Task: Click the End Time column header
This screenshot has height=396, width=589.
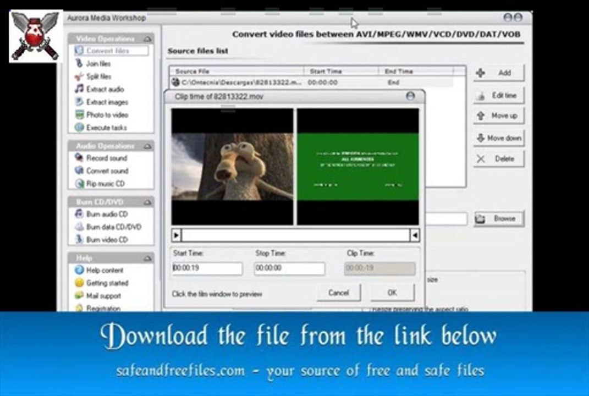Action: pos(416,71)
